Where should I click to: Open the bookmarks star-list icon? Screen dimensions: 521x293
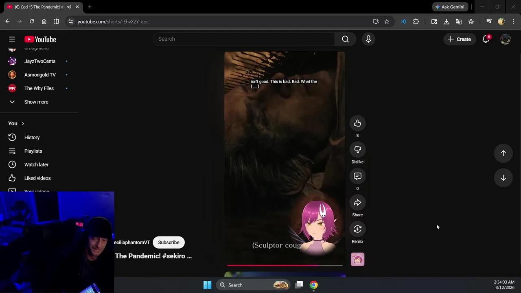tap(471, 22)
